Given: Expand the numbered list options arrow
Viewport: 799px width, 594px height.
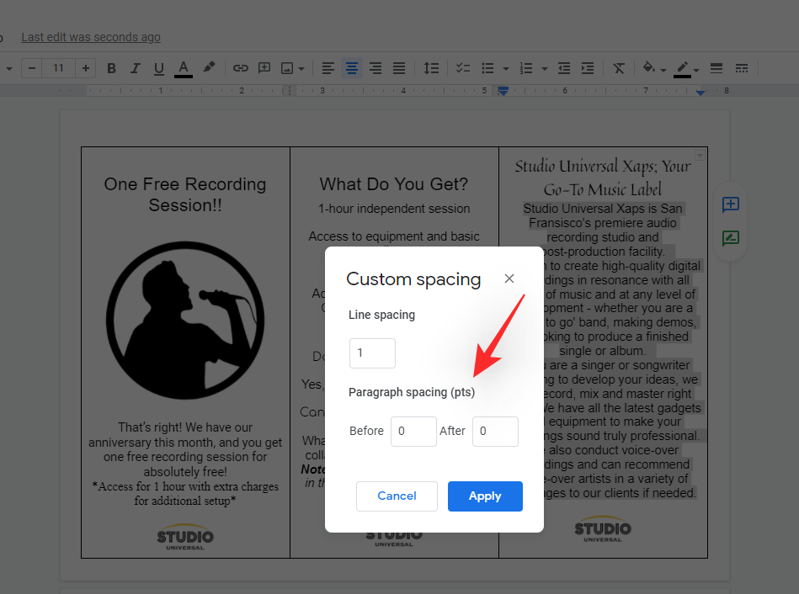Looking at the screenshot, I should coord(545,69).
